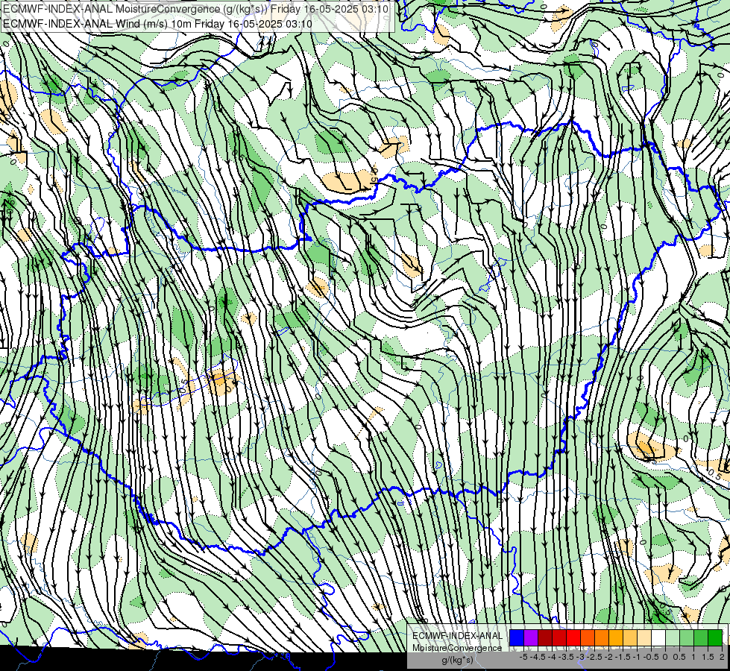730x671 pixels.
Task: Click the purple legend swatch
Action: click(x=531, y=637)
